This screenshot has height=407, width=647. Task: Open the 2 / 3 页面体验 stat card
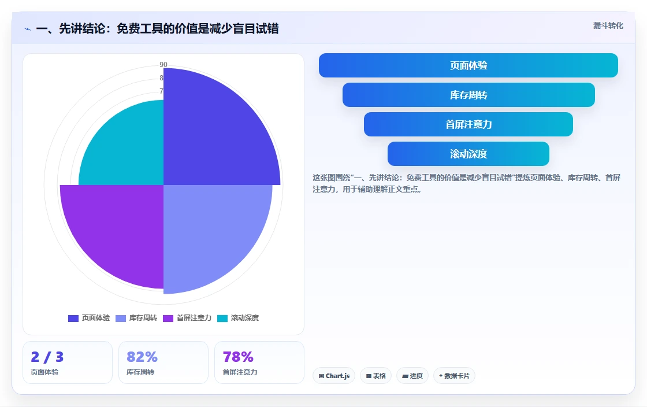point(68,362)
